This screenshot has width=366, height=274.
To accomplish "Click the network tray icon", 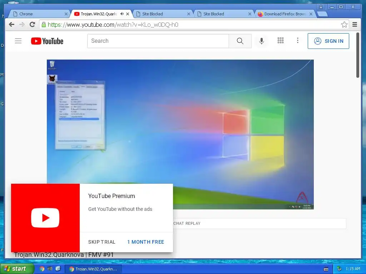I will pyautogui.click(x=339, y=269).
